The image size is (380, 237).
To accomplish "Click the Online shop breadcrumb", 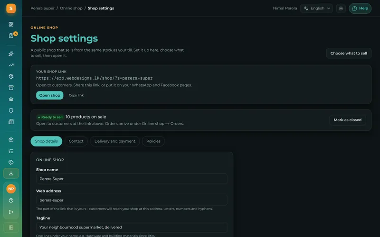I will pyautogui.click(x=71, y=8).
